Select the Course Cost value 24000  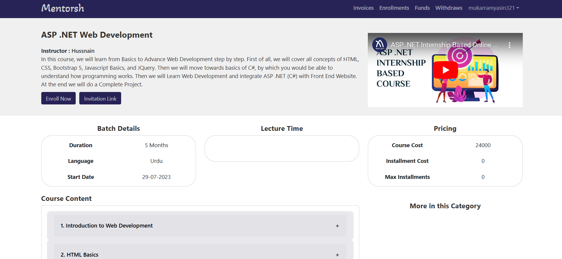[483, 145]
